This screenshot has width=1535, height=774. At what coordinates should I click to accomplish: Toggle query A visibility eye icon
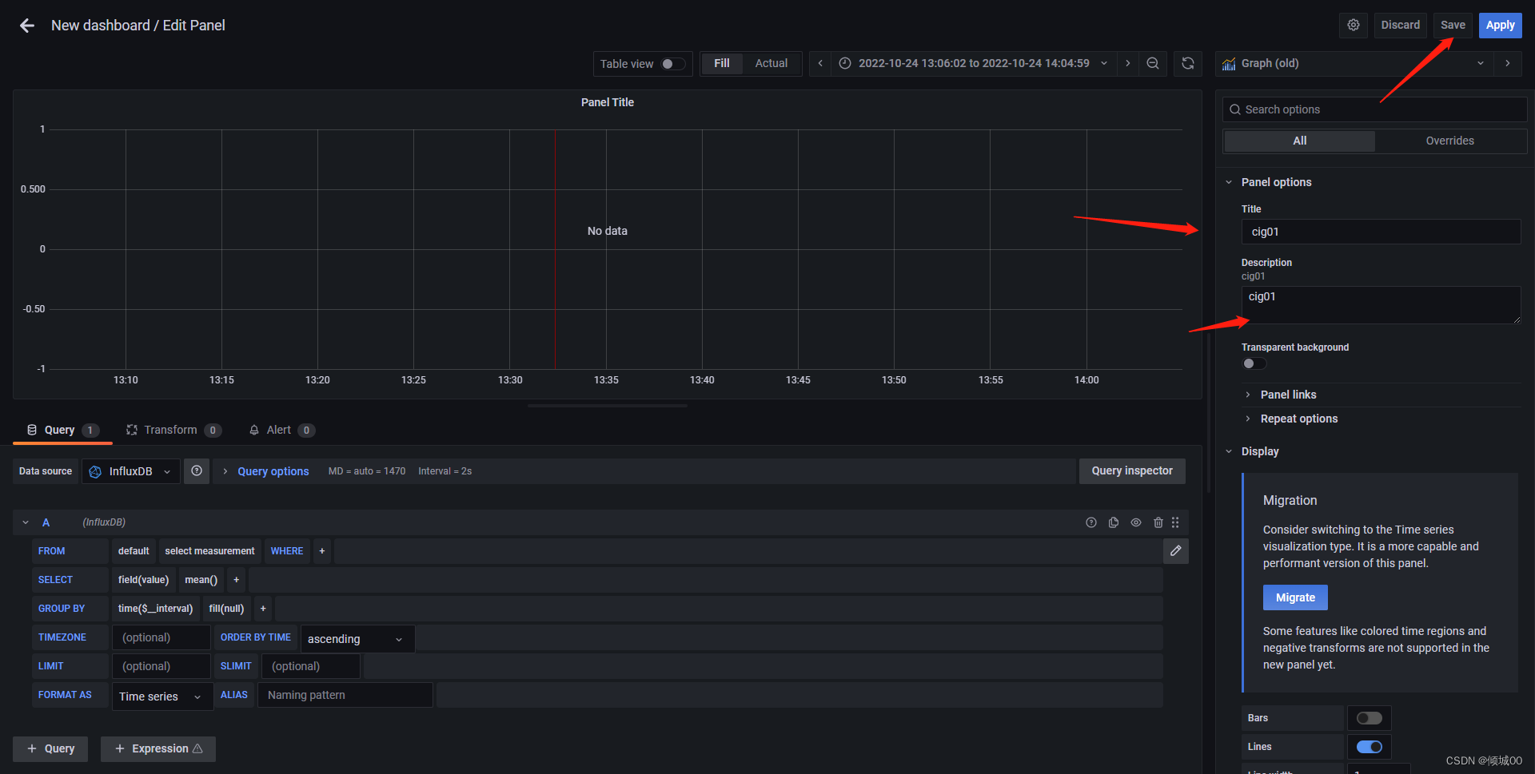tap(1136, 522)
